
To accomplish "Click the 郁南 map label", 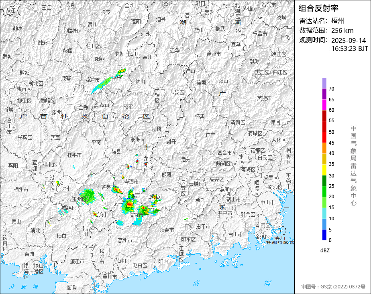I will coord(166,174).
